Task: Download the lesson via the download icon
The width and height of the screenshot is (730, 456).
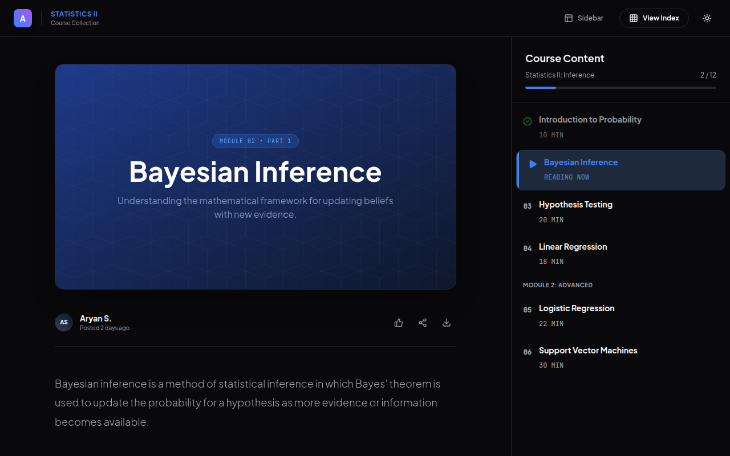Action: (x=447, y=323)
